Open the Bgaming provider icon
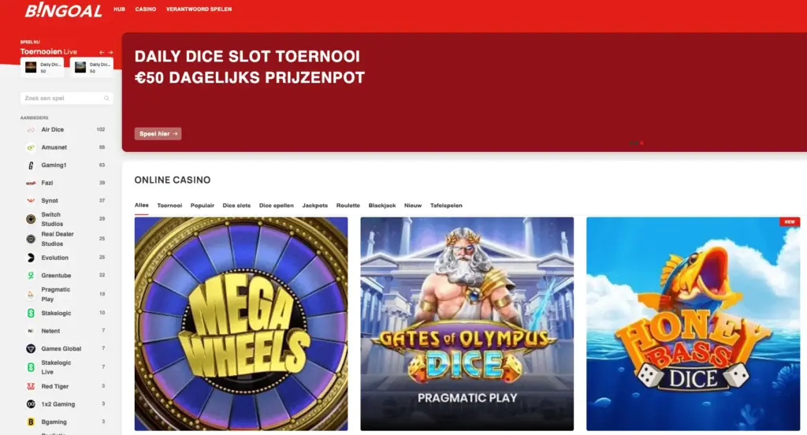The width and height of the screenshot is (807, 435). click(x=31, y=422)
